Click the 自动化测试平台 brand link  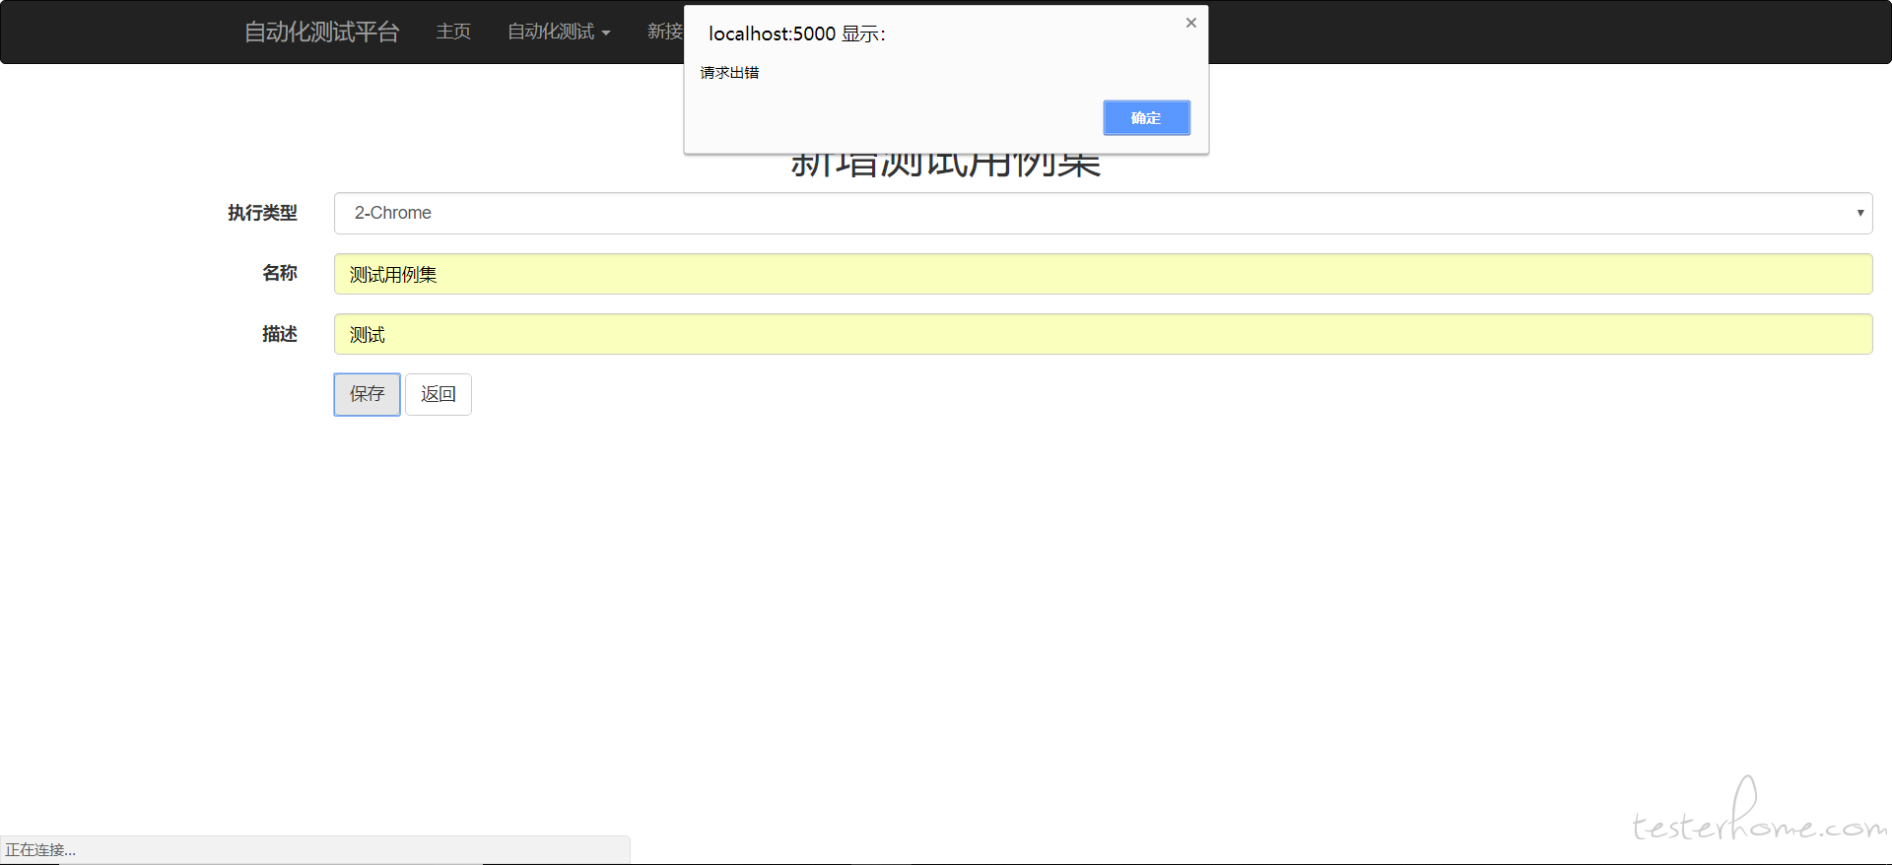pyautogui.click(x=321, y=32)
